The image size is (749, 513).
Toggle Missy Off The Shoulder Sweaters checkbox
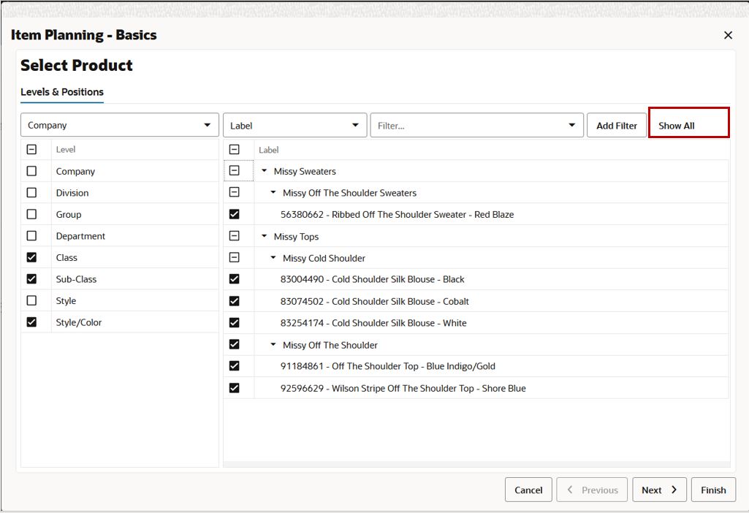click(234, 192)
